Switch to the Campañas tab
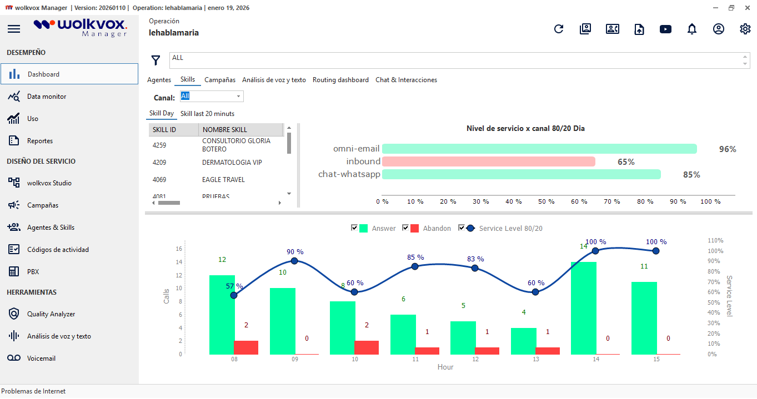This screenshot has width=757, height=399. tap(220, 80)
